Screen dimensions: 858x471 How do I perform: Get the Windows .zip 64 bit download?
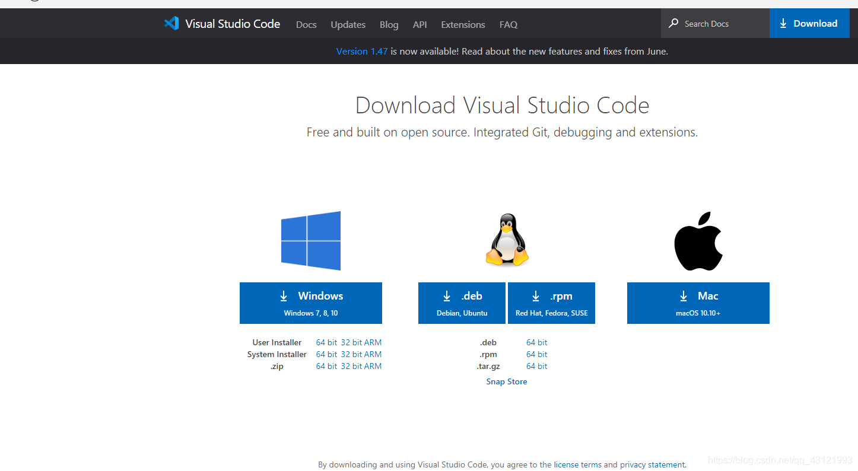click(x=326, y=366)
